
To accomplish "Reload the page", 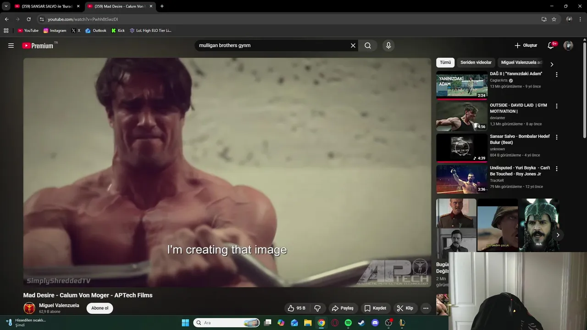I will pyautogui.click(x=28, y=19).
